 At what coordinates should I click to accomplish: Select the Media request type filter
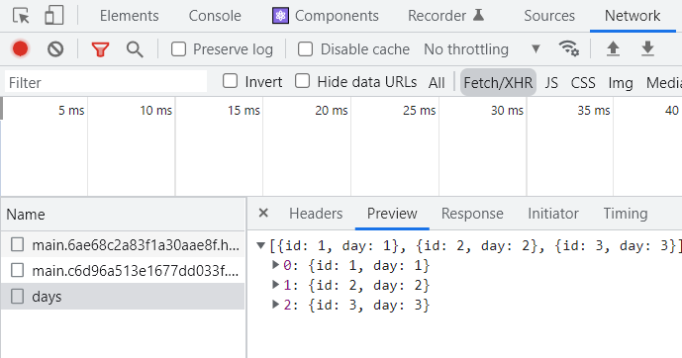pos(664,82)
